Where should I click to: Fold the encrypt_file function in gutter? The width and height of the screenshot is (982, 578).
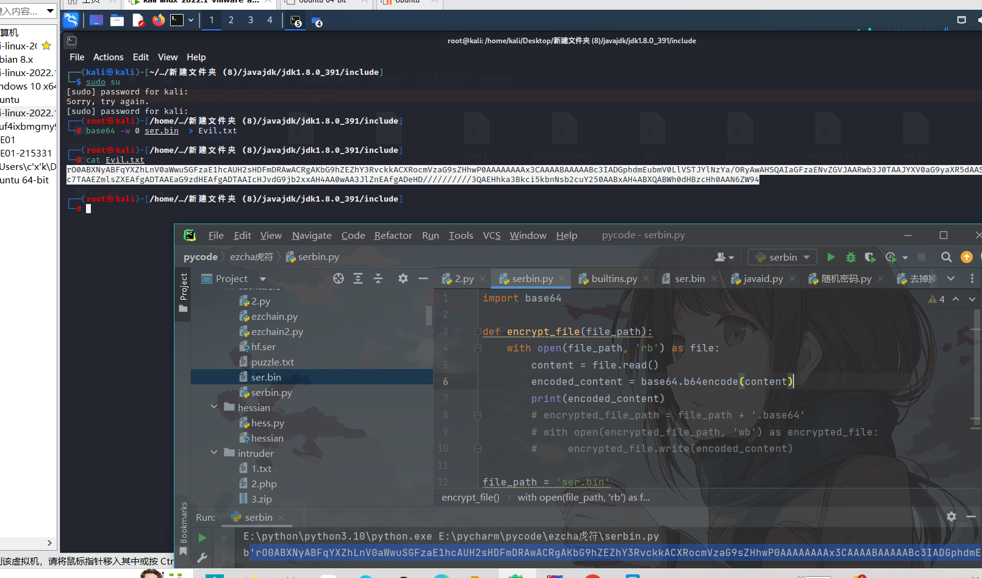[x=478, y=331]
